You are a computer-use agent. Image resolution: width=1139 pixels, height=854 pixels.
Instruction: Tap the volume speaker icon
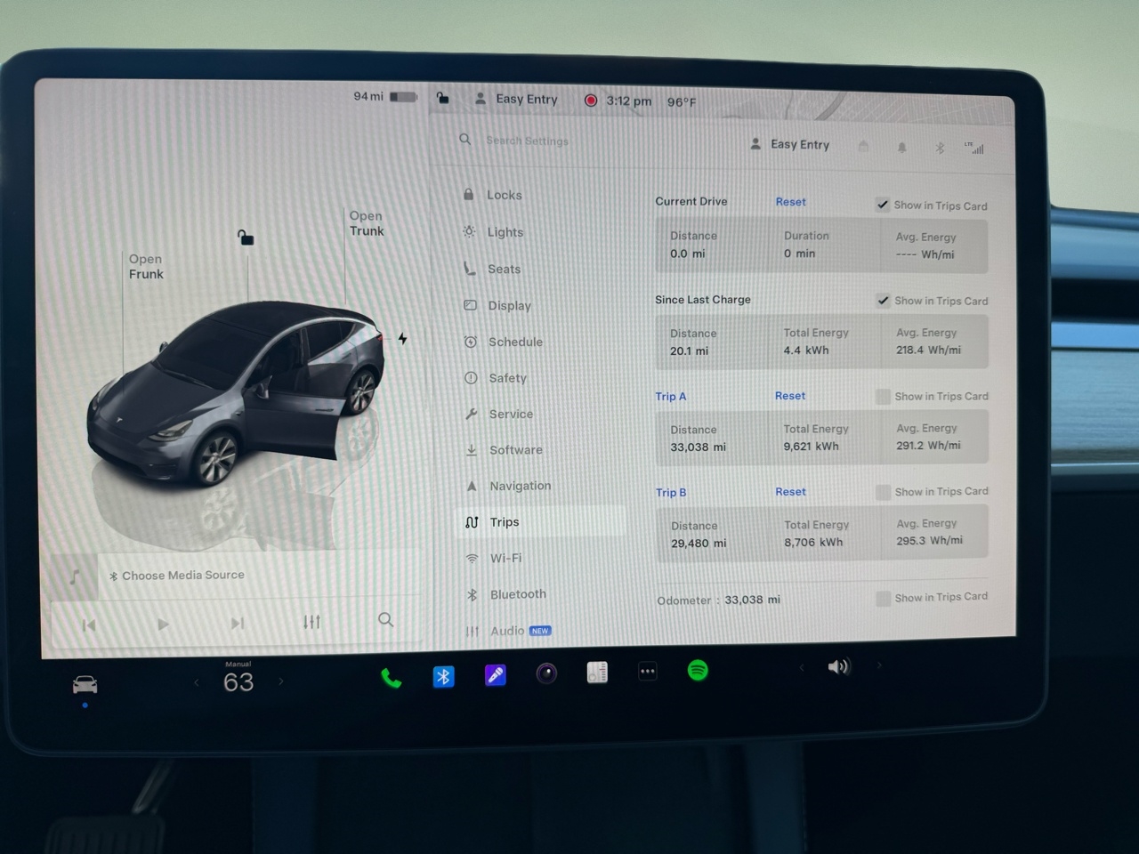838,666
